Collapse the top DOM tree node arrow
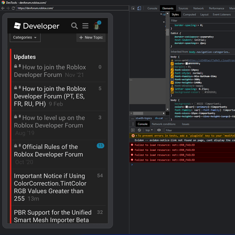 click(161, 14)
